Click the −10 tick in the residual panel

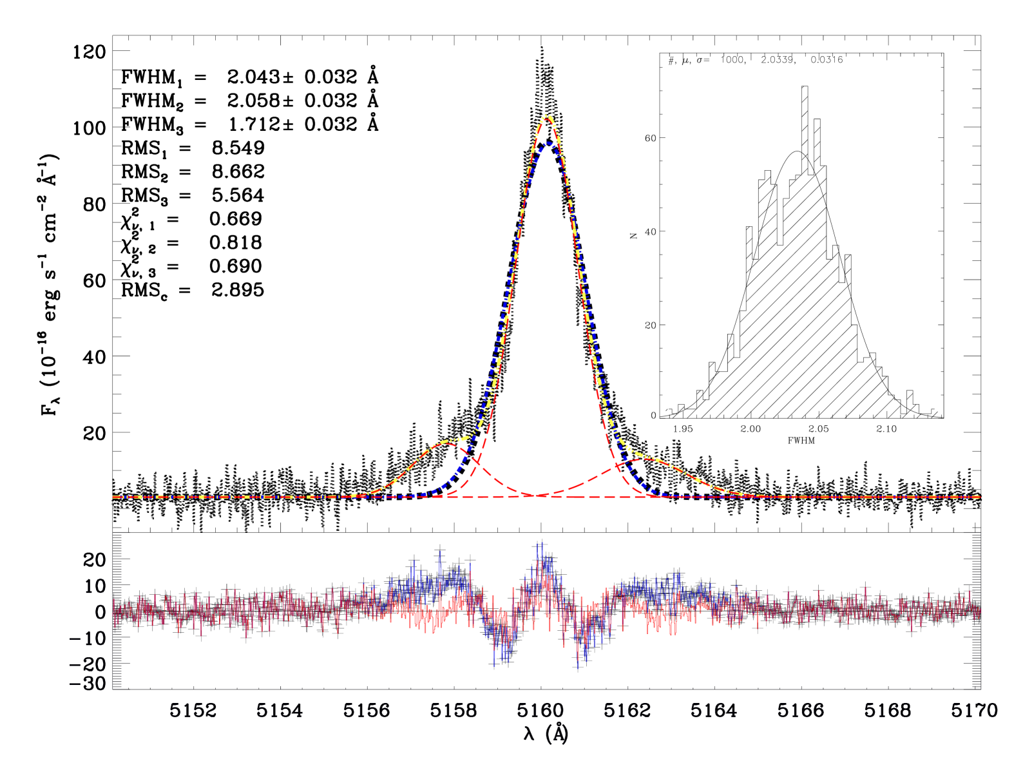tap(89, 638)
